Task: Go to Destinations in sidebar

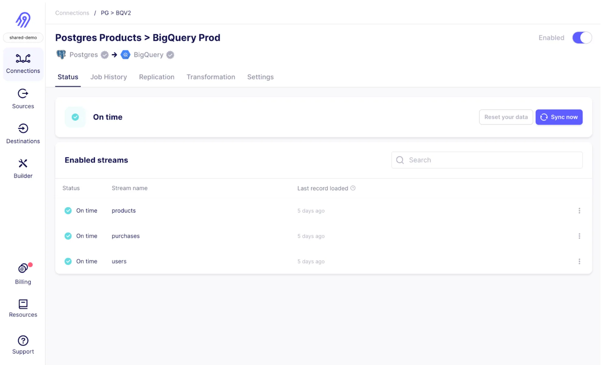Action: 23,133
